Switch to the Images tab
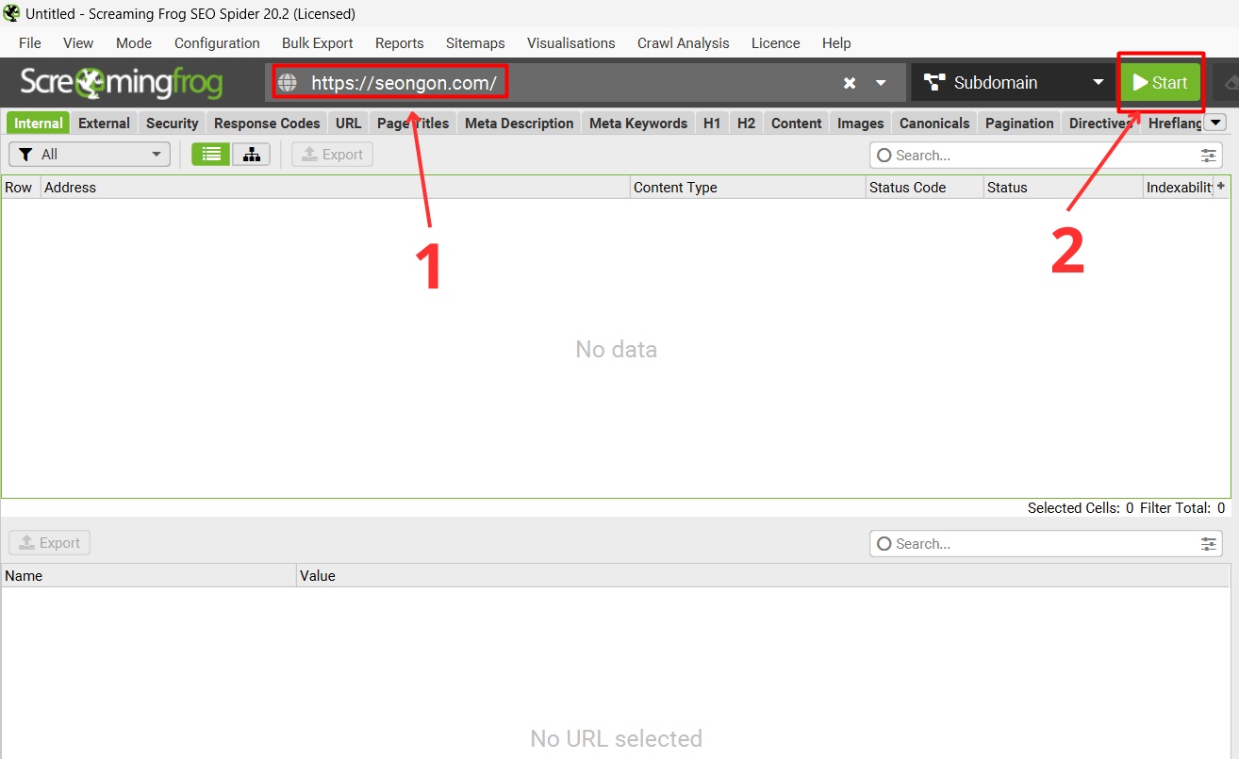The height and width of the screenshot is (759, 1239). (861, 124)
